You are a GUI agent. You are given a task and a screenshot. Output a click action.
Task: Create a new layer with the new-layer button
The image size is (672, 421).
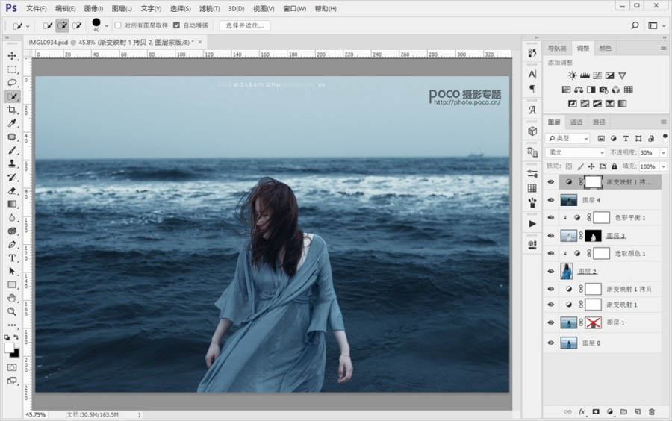637,411
